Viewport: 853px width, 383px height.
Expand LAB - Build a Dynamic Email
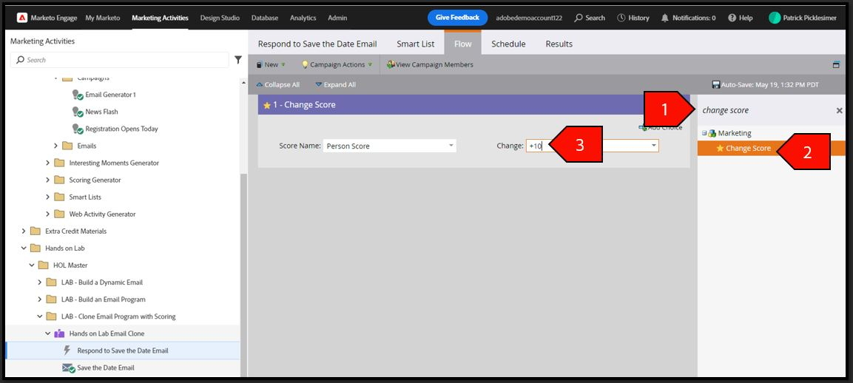pos(39,282)
